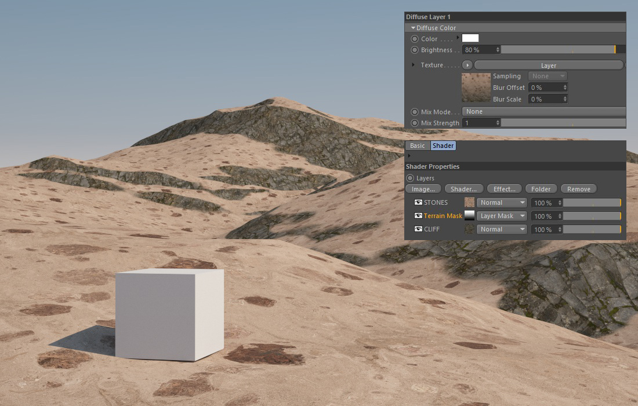Image resolution: width=638 pixels, height=406 pixels.
Task: Click the Brightness animation circle icon
Action: (x=414, y=50)
